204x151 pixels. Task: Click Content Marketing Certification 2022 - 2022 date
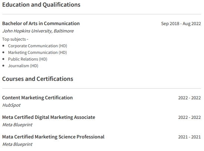[190, 98]
